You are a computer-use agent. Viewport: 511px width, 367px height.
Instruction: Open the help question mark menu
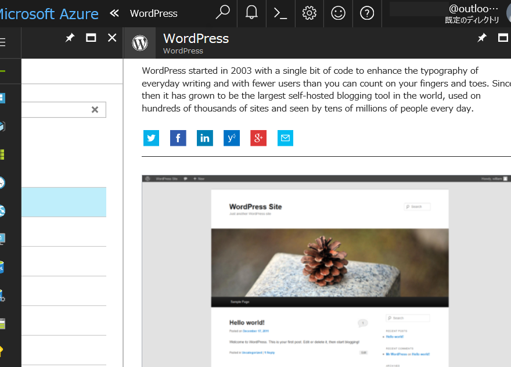[367, 13]
